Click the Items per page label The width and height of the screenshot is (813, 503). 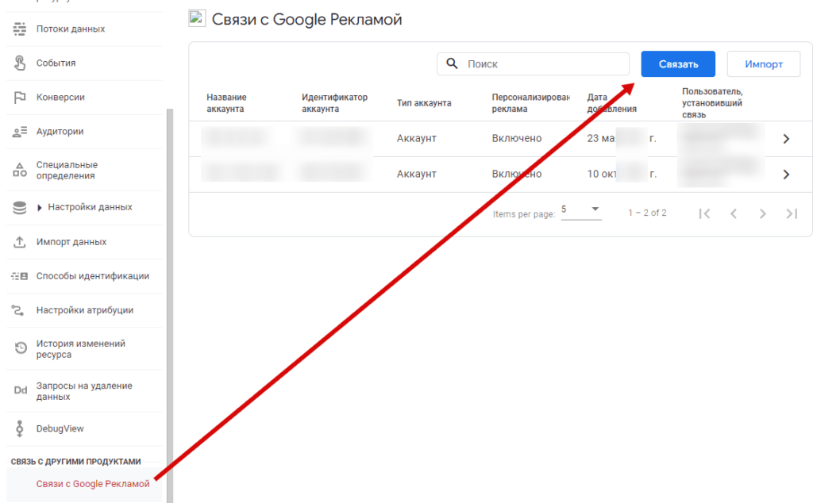524,214
